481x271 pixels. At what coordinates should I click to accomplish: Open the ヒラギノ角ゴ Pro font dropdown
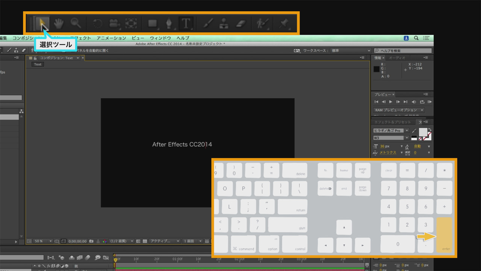point(391,131)
